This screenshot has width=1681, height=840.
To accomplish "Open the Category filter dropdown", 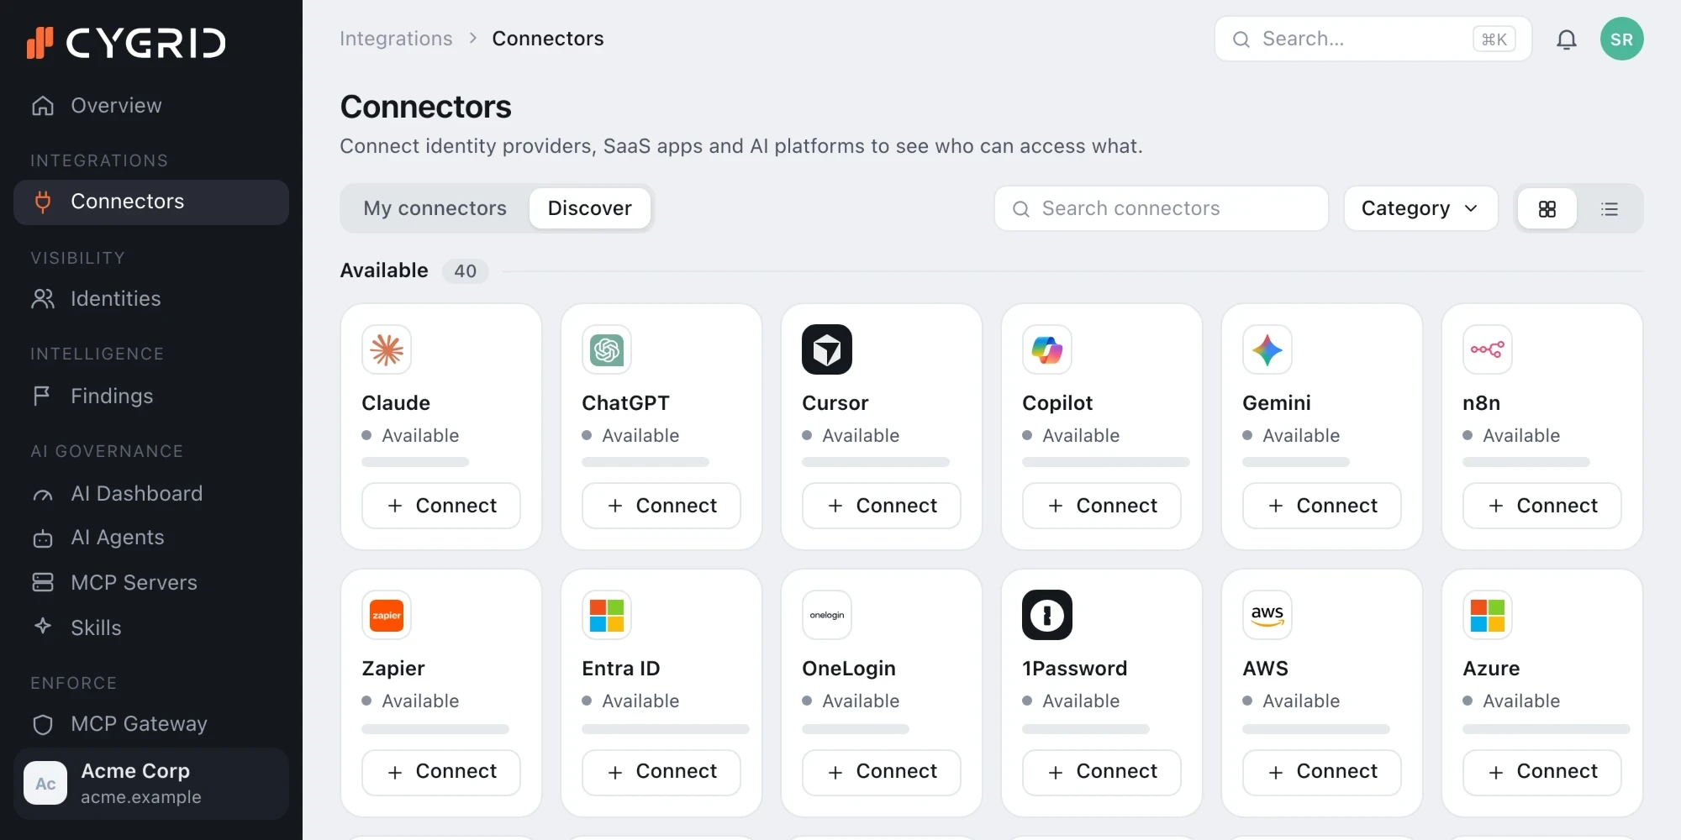I will click(x=1421, y=208).
